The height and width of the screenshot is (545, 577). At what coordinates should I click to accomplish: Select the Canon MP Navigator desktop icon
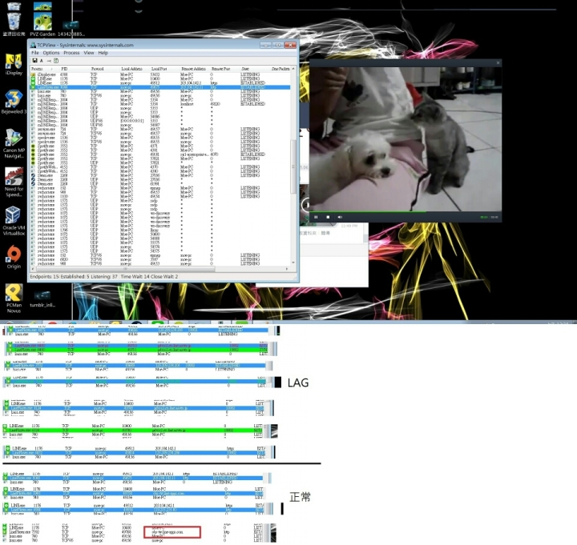[14, 144]
